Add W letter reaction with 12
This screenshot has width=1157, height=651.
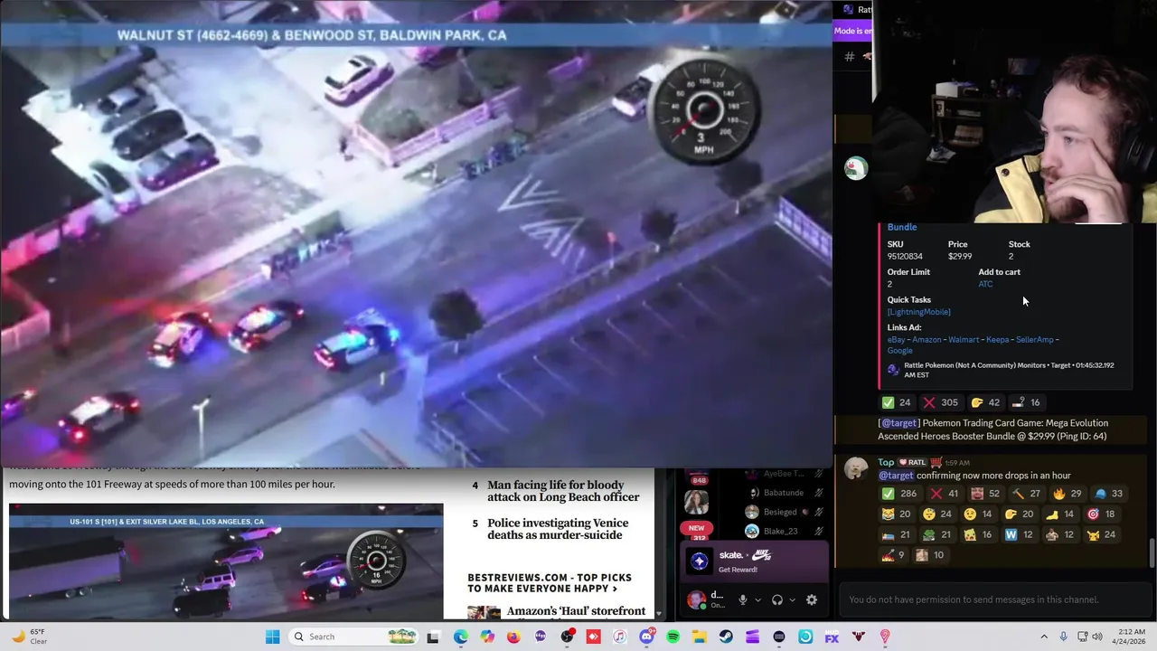coord(1019,534)
